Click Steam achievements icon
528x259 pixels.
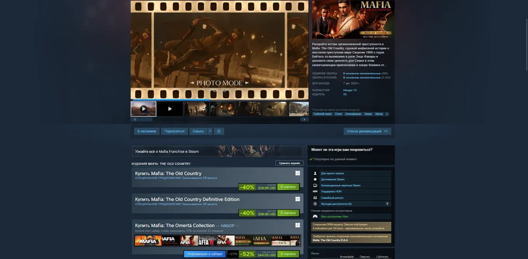coord(315,179)
